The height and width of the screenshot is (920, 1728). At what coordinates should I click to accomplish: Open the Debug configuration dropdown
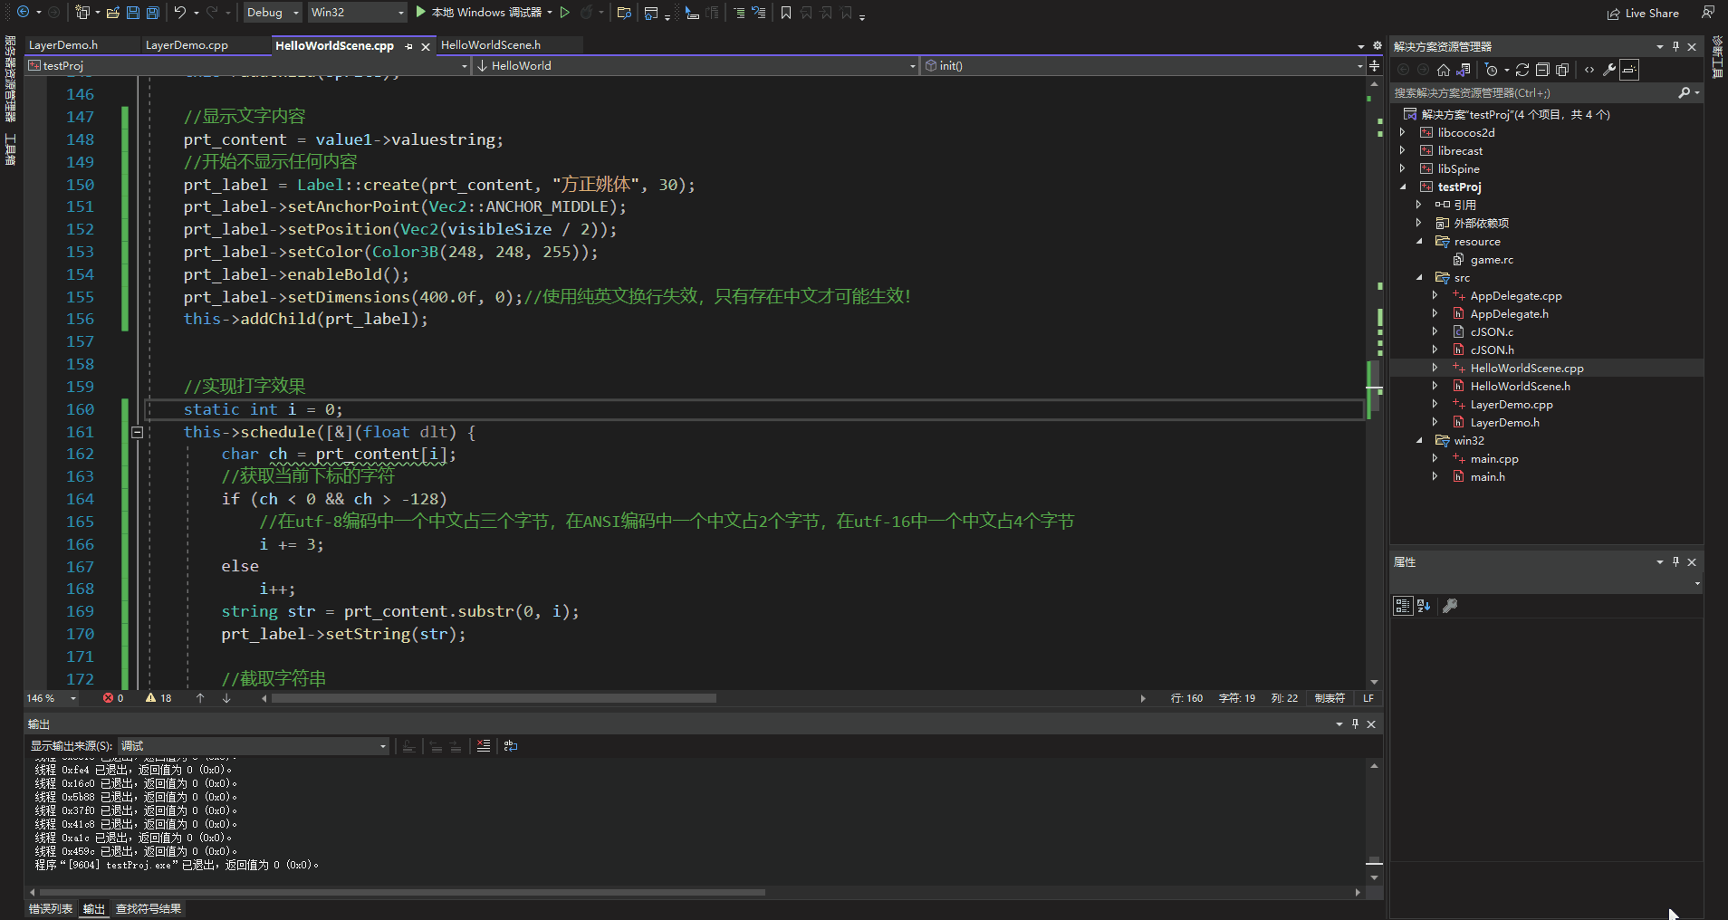[x=273, y=13]
